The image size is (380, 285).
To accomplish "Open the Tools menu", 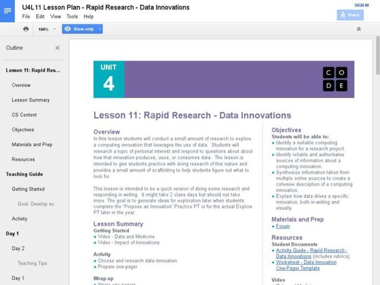I will click(x=71, y=16).
